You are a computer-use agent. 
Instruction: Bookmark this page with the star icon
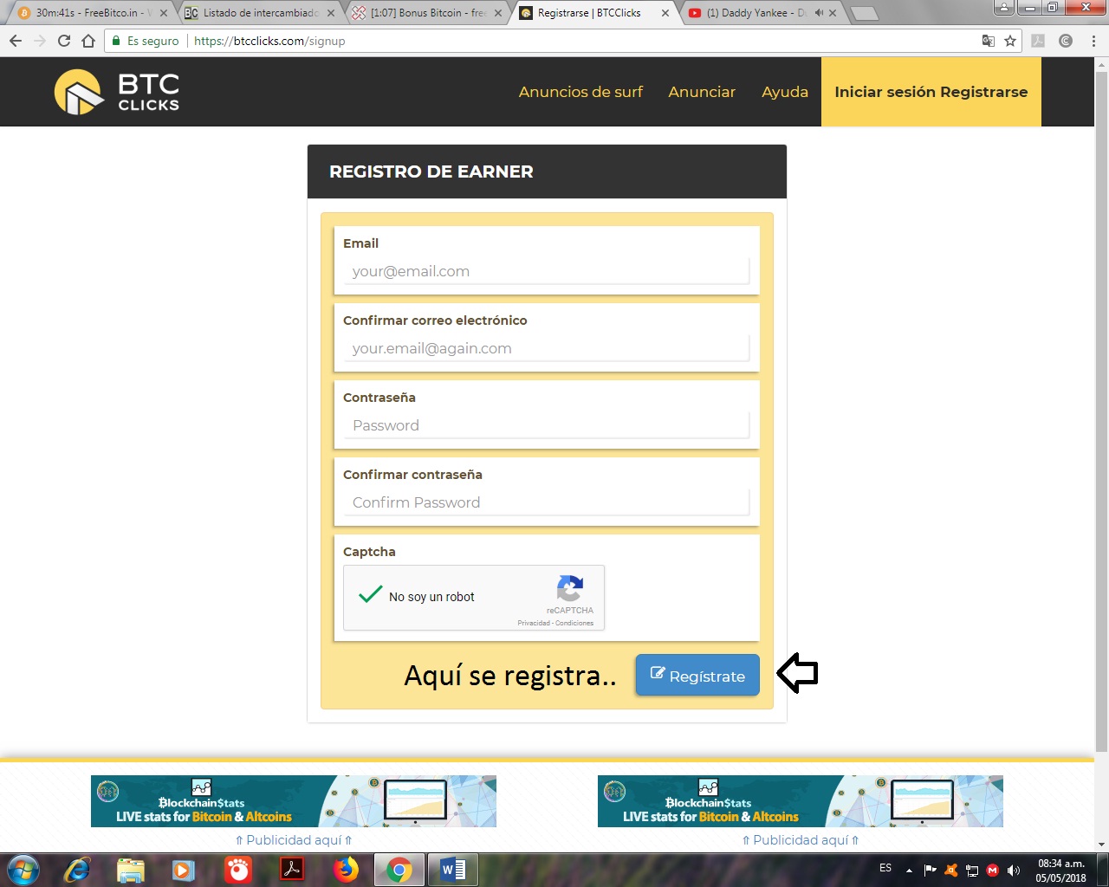[1010, 41]
